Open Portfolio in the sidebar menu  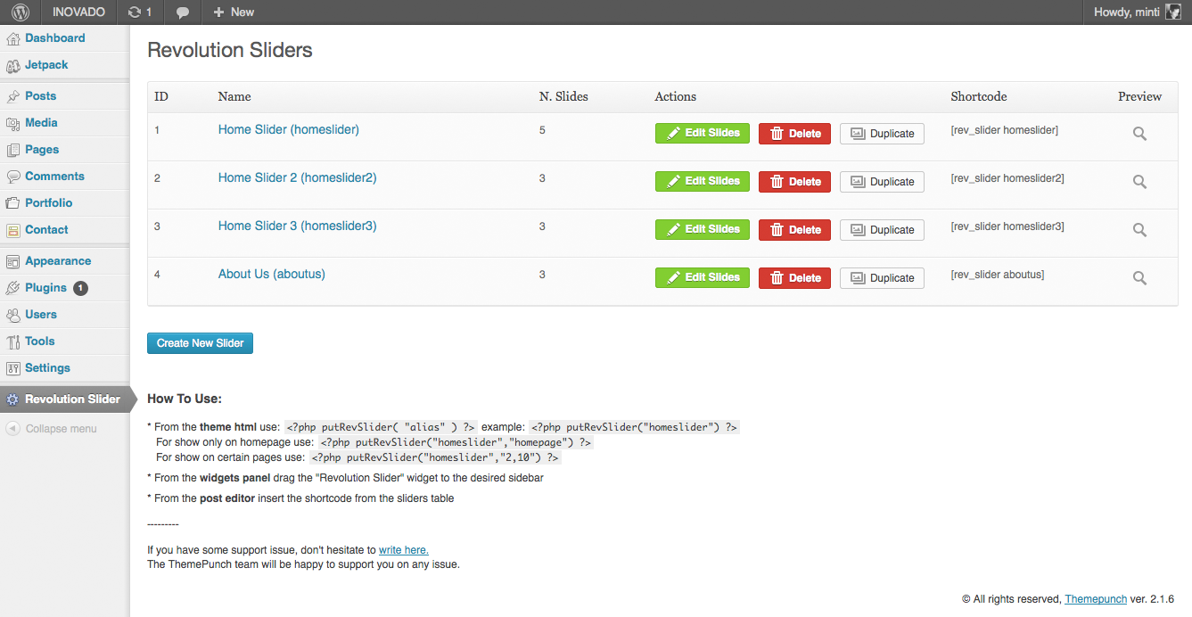[x=48, y=203]
